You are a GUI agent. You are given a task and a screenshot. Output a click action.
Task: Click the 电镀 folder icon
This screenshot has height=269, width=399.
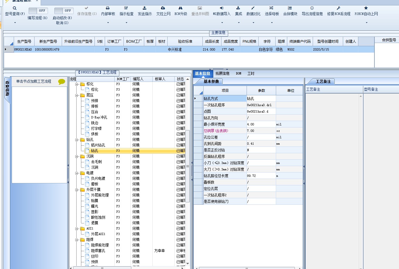pos(82,173)
